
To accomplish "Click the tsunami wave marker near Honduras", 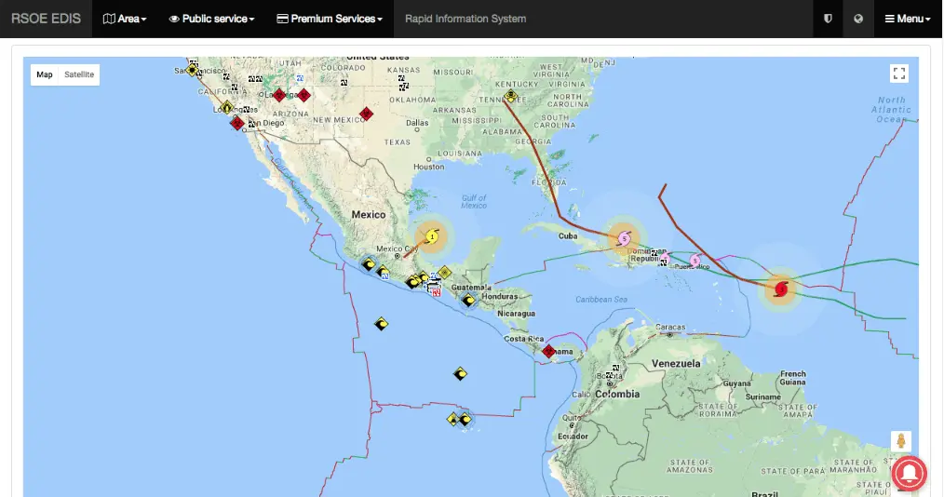I will point(469,300).
